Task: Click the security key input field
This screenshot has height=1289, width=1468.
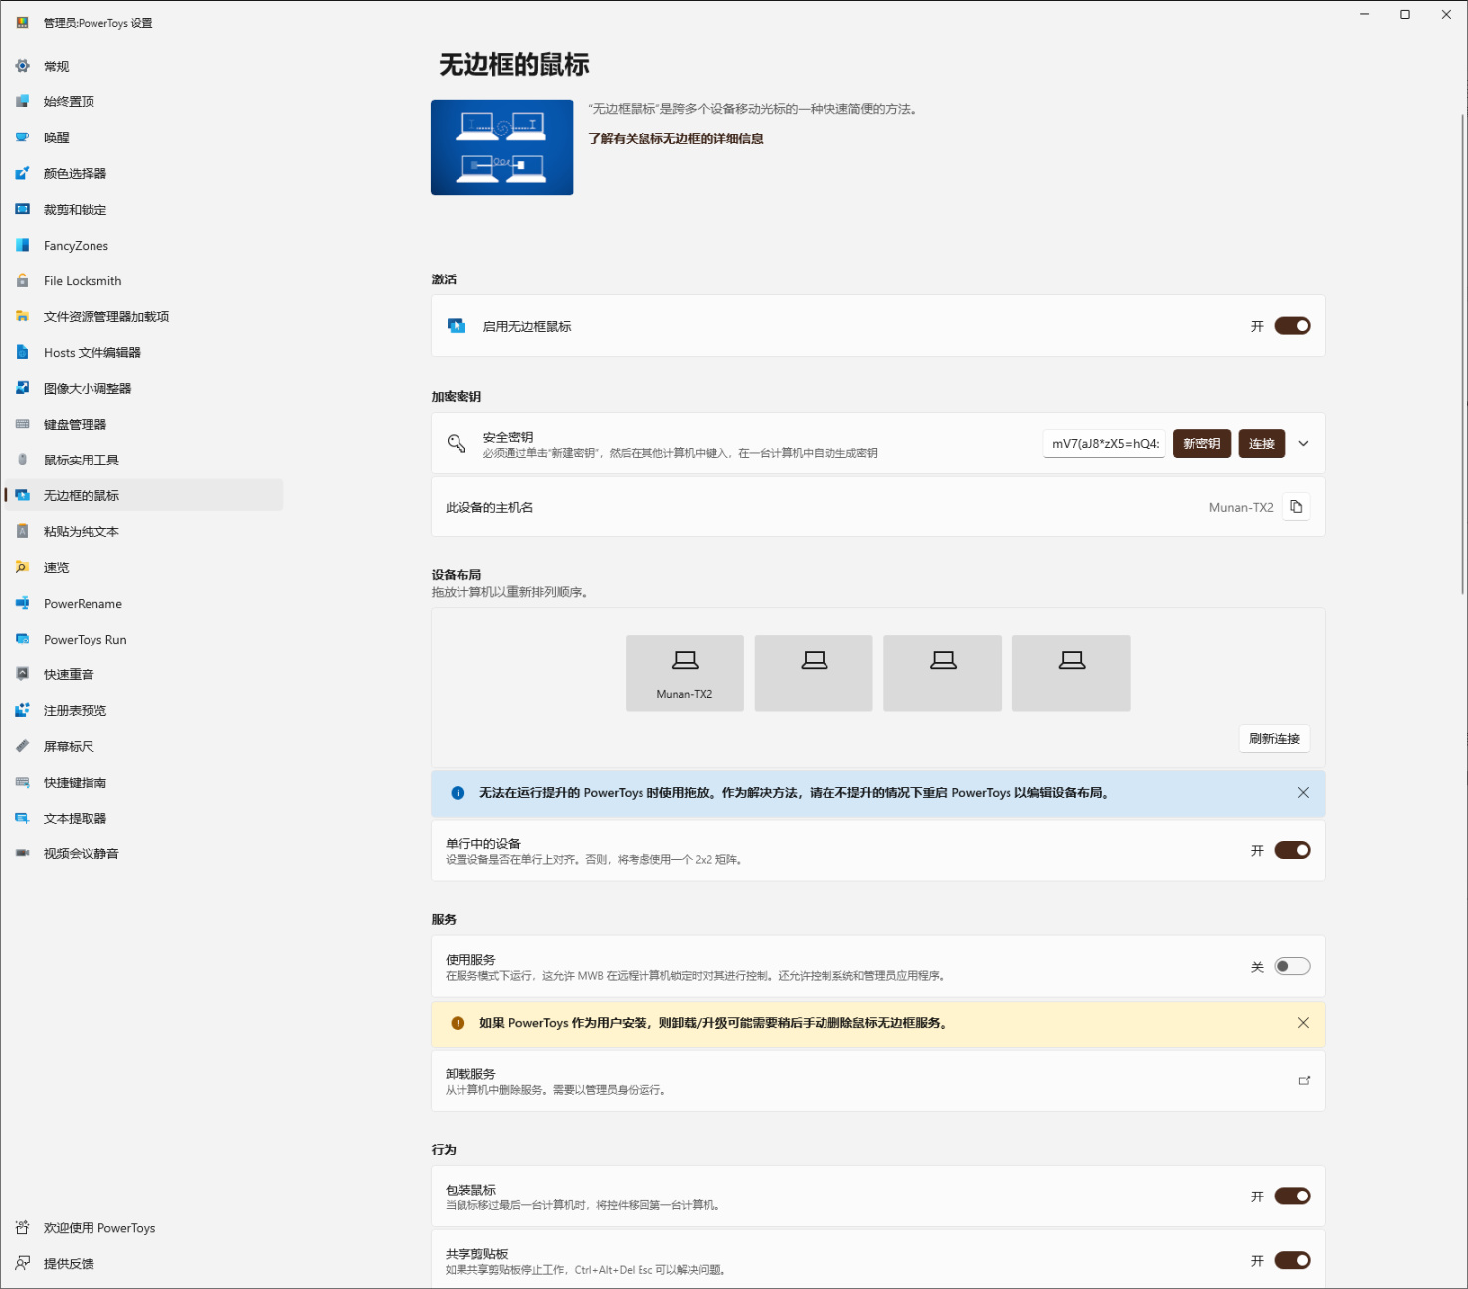Action: [1104, 444]
